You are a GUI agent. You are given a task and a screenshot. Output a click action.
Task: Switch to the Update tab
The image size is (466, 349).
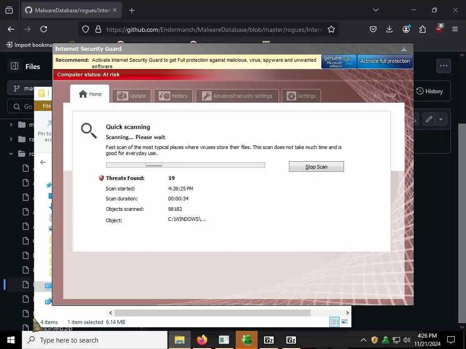tap(132, 96)
